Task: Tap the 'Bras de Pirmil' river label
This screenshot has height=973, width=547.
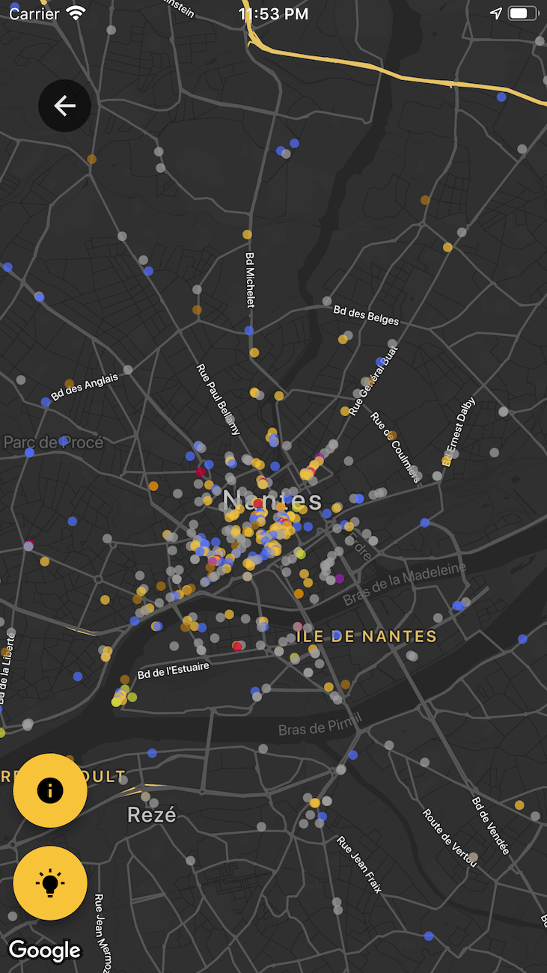Action: tap(320, 725)
